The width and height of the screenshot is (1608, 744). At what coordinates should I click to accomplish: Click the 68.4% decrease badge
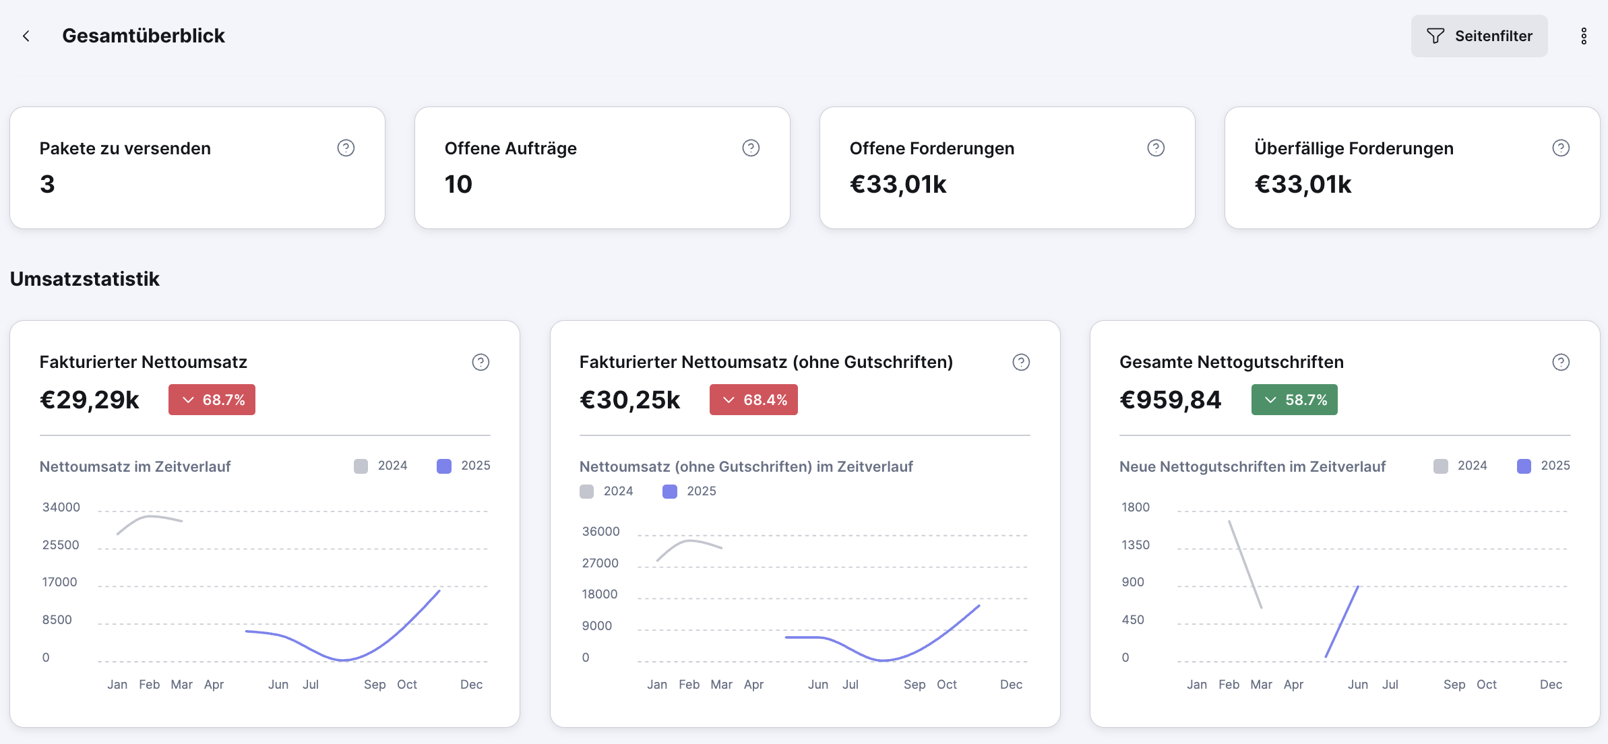click(x=753, y=400)
